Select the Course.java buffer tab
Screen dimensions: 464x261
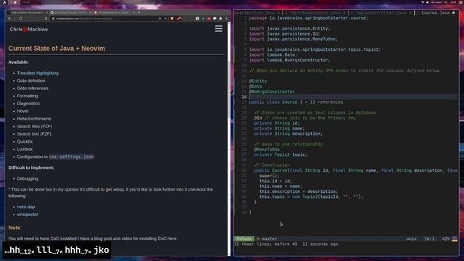point(436,13)
